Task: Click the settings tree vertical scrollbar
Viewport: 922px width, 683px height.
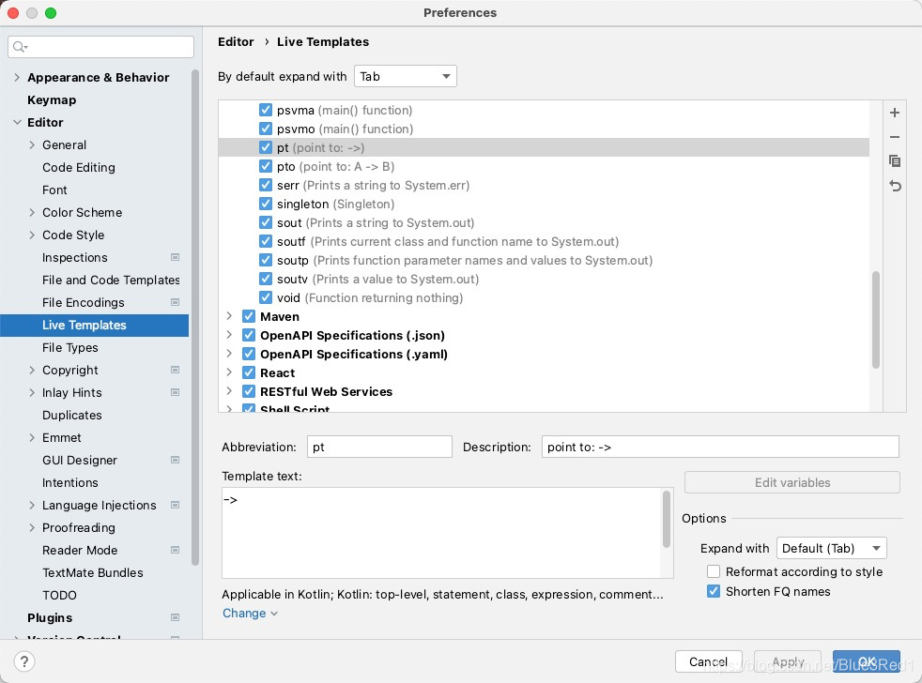Action: (x=195, y=317)
